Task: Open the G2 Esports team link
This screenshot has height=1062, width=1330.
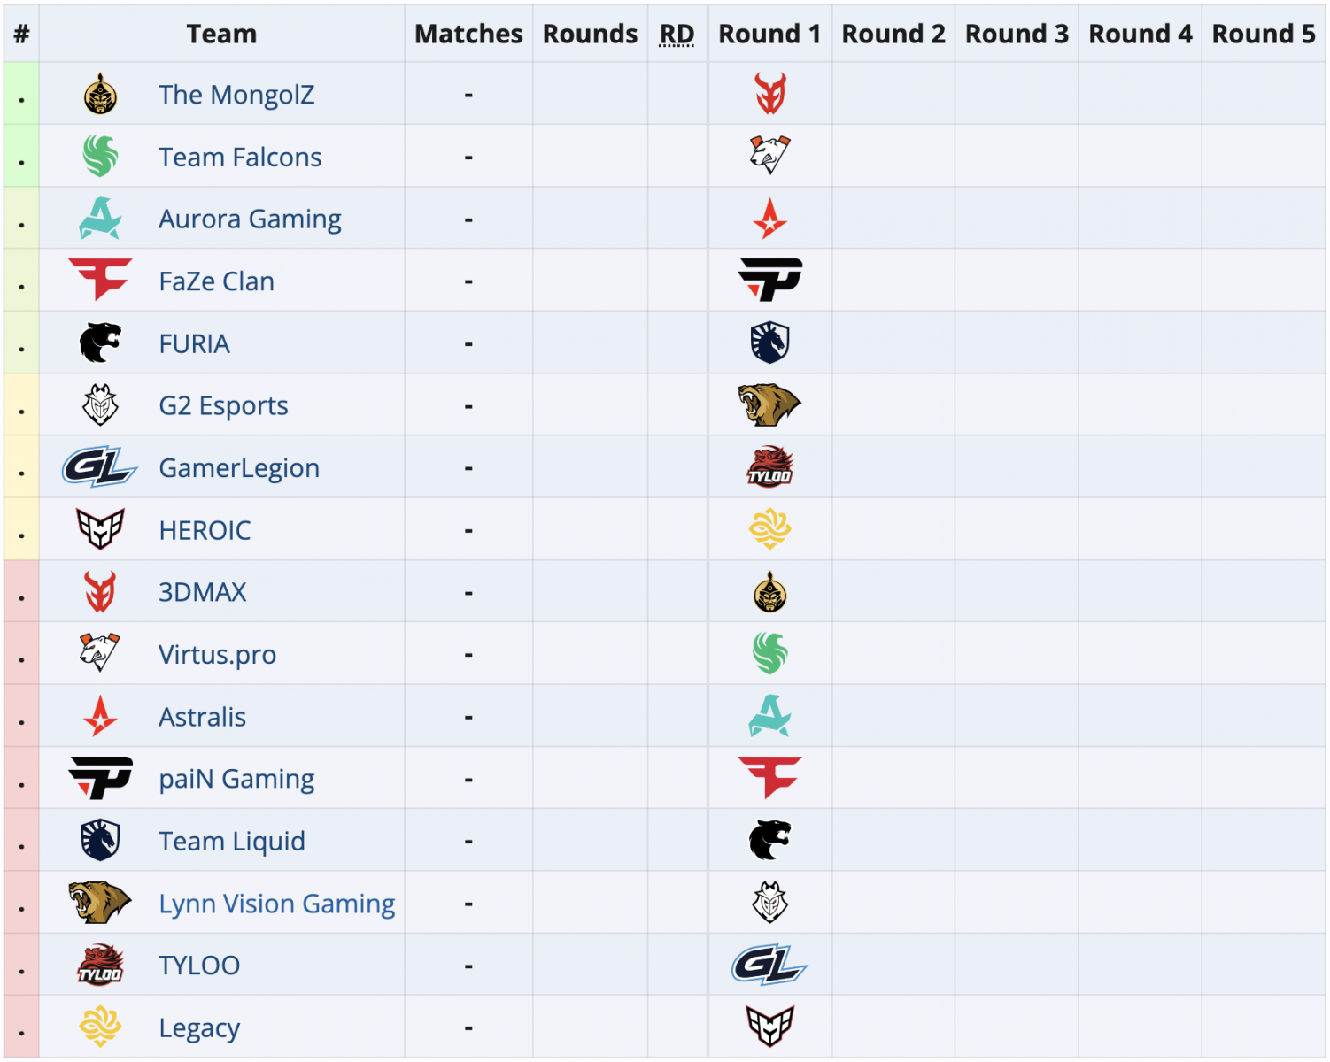Action: [223, 405]
